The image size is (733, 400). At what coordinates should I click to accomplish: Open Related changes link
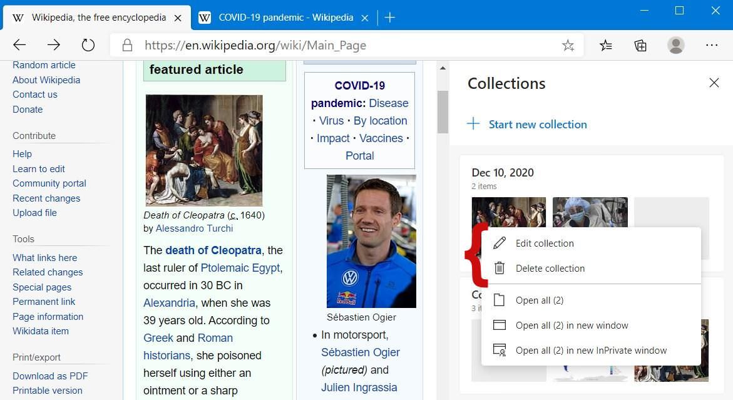(x=48, y=272)
